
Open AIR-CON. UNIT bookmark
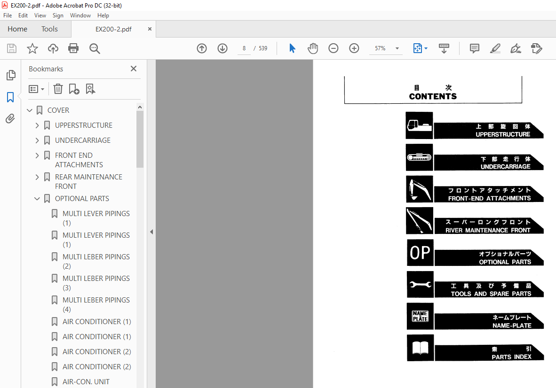click(x=86, y=381)
